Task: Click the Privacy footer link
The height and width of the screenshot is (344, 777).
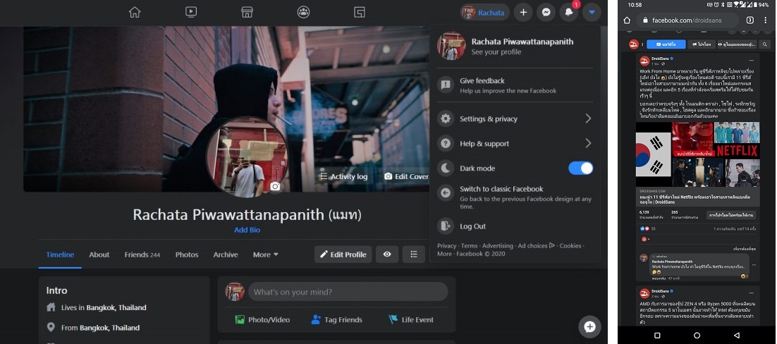Action: 446,245
